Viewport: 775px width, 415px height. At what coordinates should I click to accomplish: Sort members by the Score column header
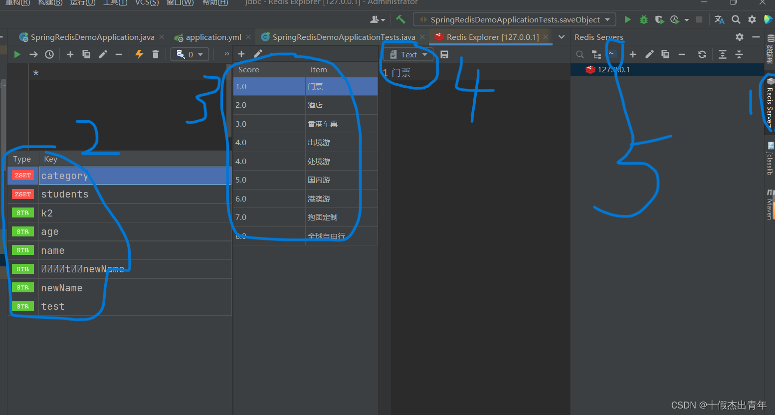pyautogui.click(x=269, y=69)
